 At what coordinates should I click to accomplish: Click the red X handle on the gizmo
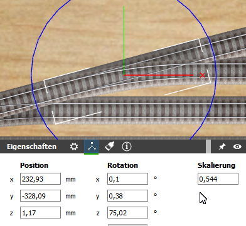pyautogui.click(x=202, y=75)
